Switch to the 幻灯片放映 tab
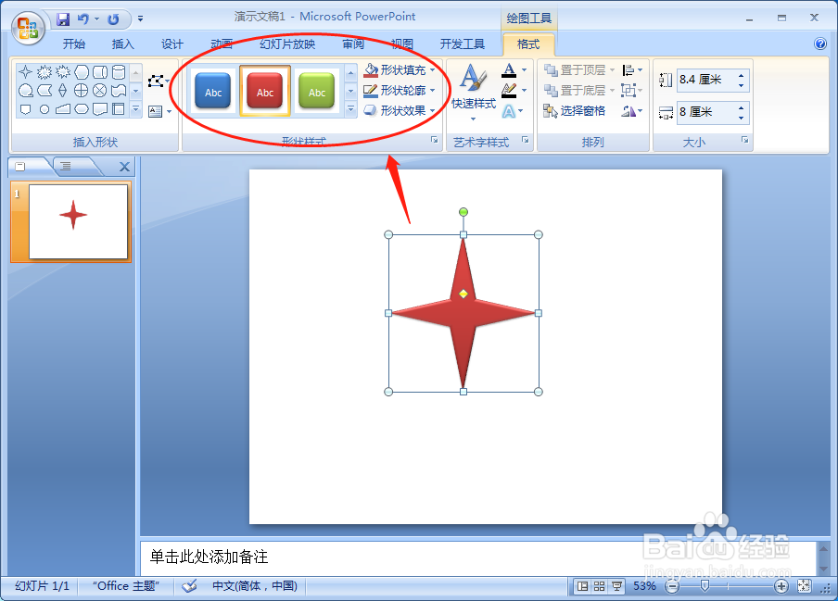 click(287, 44)
